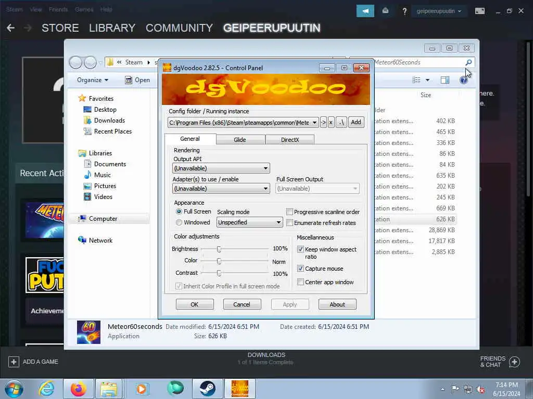Open Windows Media Player taskbar icon
Screen dimensions: 533x399
coord(142,389)
